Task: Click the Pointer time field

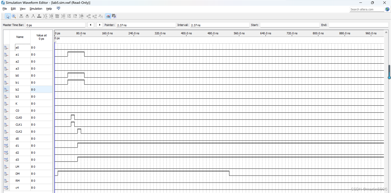Action: pos(146,25)
